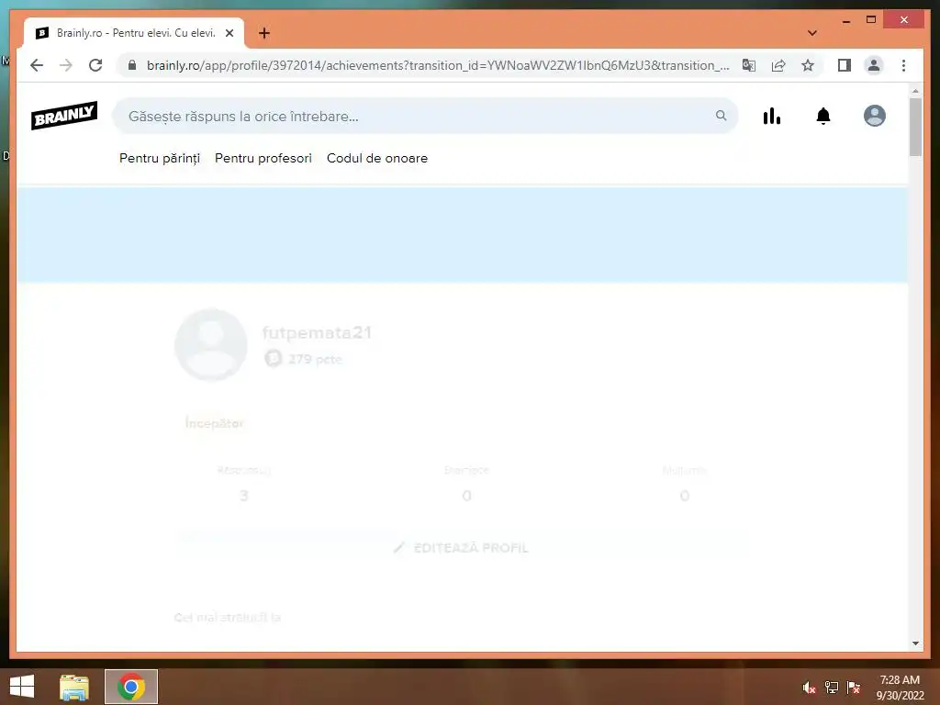
Task: Expand the tab search chevron
Action: (x=812, y=33)
